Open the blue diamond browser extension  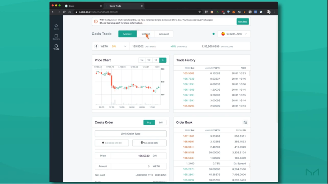coord(228,12)
